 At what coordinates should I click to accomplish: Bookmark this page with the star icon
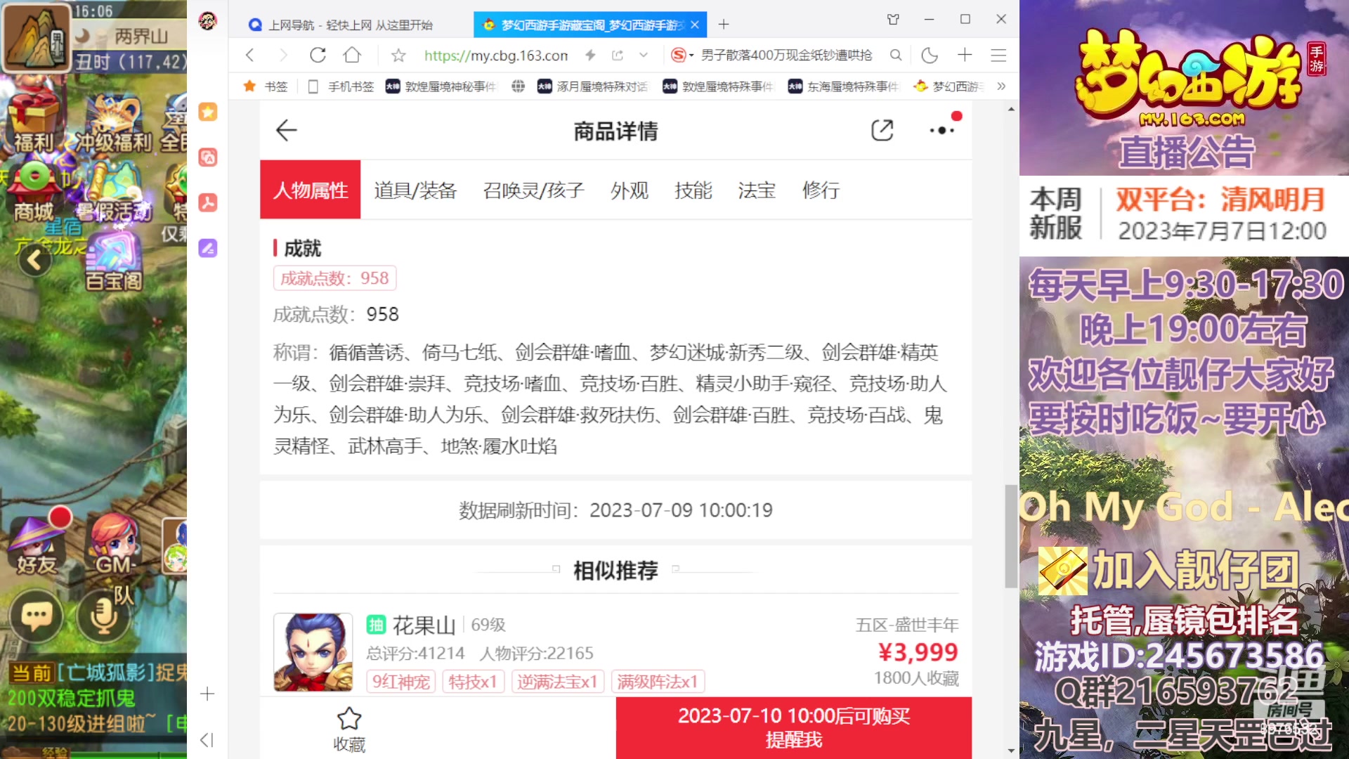tap(398, 55)
